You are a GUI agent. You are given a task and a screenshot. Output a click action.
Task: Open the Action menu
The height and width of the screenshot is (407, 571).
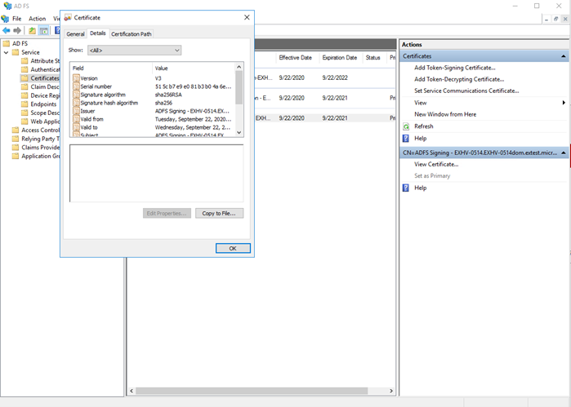(37, 19)
